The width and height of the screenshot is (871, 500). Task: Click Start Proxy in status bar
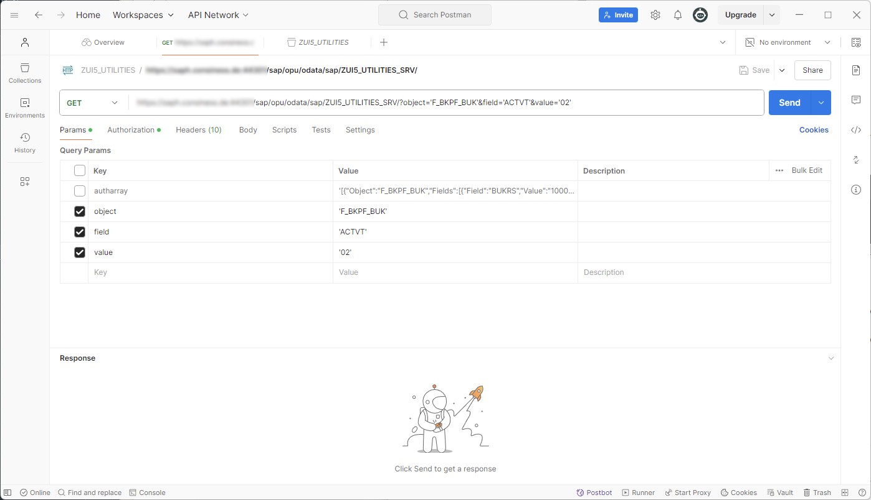688,493
